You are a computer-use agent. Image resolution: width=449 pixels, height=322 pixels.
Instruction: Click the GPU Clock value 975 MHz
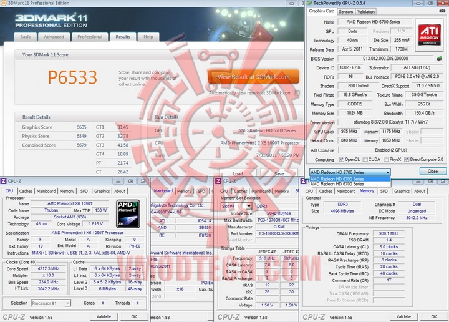[349, 131]
